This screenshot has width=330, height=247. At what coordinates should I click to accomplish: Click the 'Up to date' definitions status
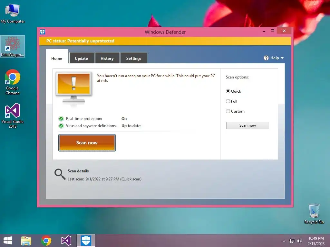131,126
